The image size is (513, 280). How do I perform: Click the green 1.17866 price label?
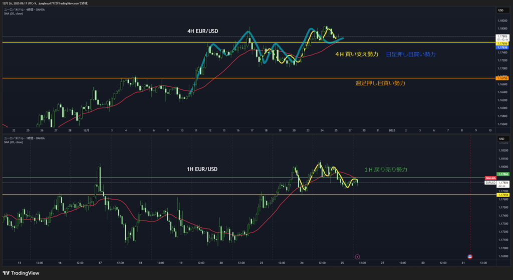[502, 174]
